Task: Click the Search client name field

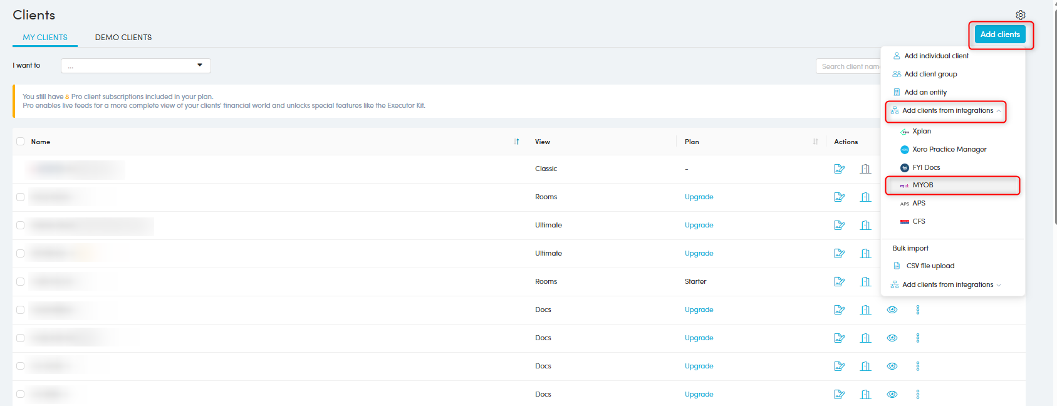Action: [849, 66]
